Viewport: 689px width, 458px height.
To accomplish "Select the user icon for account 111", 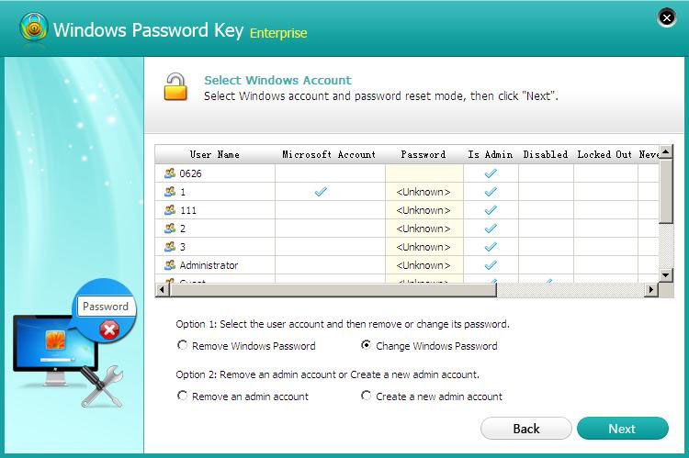I will 169,210.
